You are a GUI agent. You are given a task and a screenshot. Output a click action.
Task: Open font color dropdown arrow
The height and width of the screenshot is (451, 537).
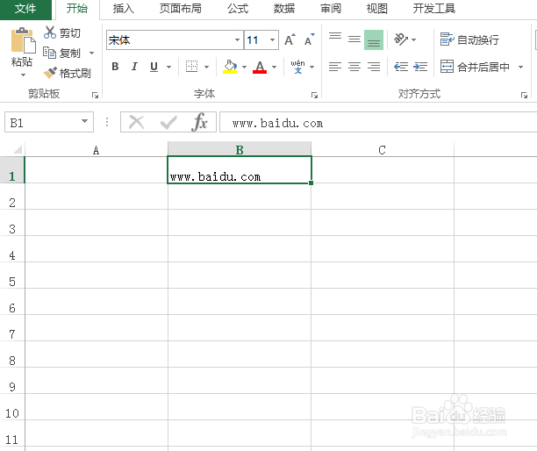pyautogui.click(x=274, y=67)
